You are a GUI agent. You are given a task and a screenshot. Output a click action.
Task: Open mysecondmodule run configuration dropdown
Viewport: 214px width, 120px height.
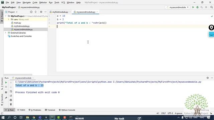point(178,7)
